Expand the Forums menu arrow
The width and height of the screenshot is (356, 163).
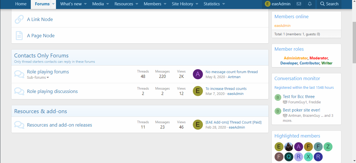pos(53,4)
